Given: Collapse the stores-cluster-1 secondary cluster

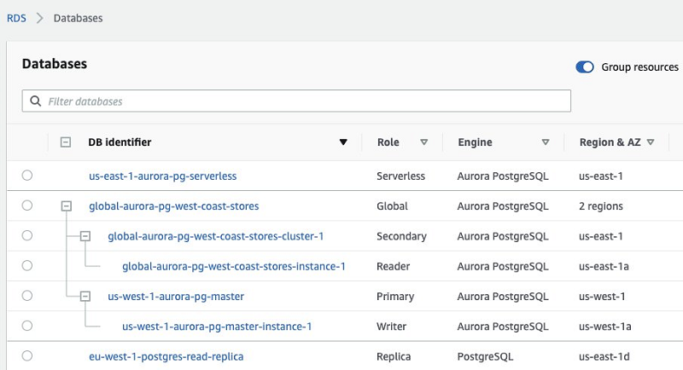Looking at the screenshot, I should (85, 235).
